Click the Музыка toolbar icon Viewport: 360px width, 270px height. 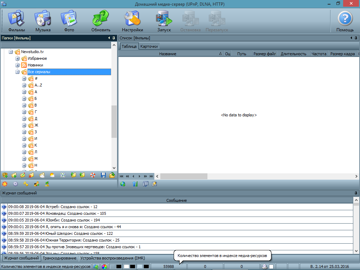tap(43, 21)
